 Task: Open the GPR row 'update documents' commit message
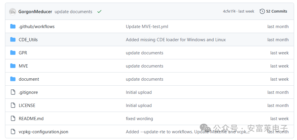[x=144, y=53]
